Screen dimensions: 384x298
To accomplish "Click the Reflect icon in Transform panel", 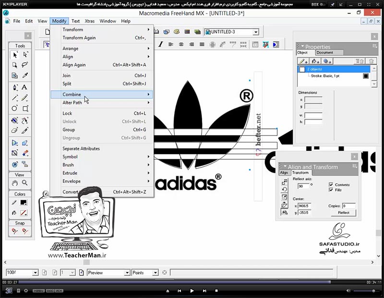I will (x=284, y=212).
